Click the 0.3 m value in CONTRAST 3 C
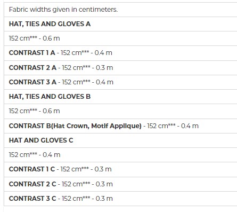Screen dimensions: 237x212 (104, 199)
